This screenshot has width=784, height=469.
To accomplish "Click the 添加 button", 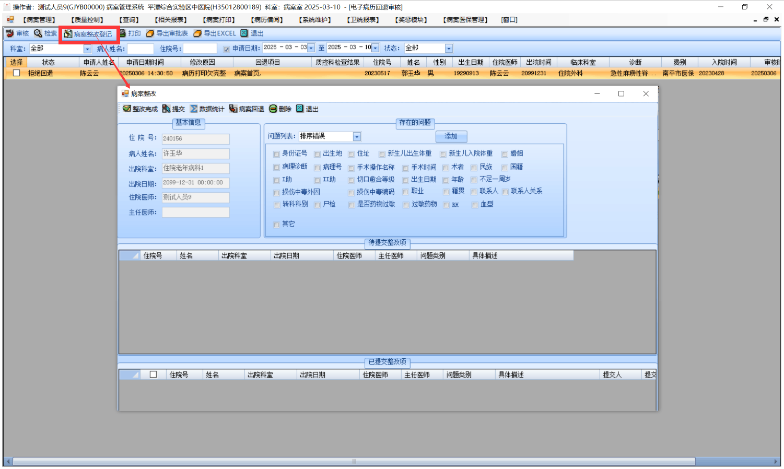I will pos(451,136).
